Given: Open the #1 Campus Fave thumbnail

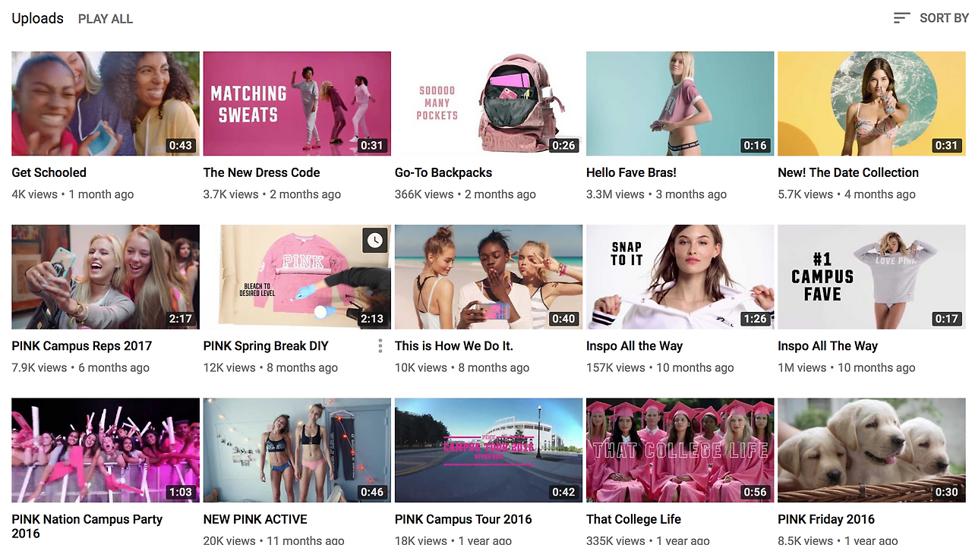Looking at the screenshot, I should coord(872,277).
